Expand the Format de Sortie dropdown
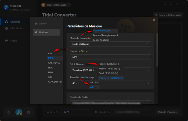 point(110,57)
